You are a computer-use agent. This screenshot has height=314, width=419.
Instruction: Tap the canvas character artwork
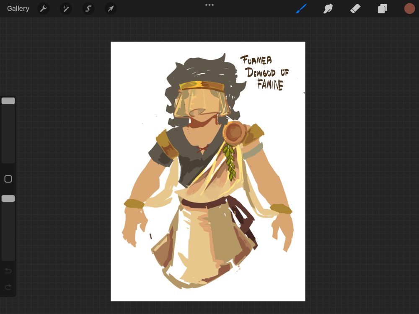click(208, 171)
